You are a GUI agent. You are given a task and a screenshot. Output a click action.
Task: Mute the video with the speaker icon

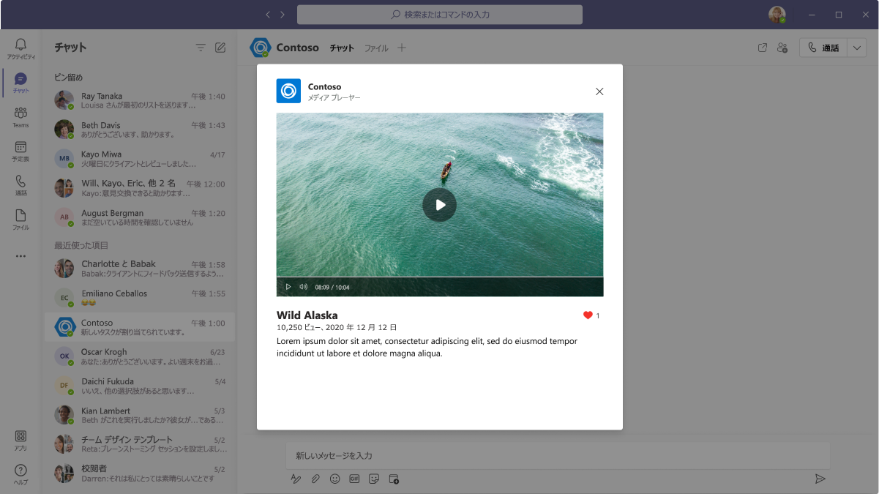(x=303, y=287)
